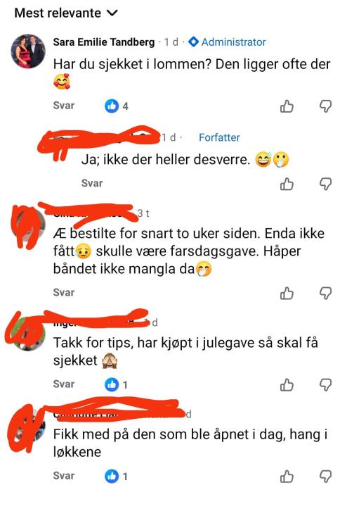Open the Mest relevante sorting dropdown
347x528 pixels.
tap(66, 13)
